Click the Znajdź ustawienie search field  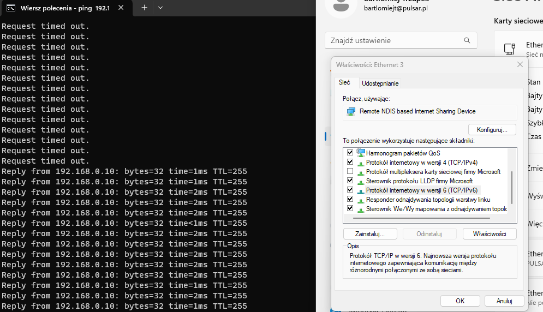pos(401,40)
